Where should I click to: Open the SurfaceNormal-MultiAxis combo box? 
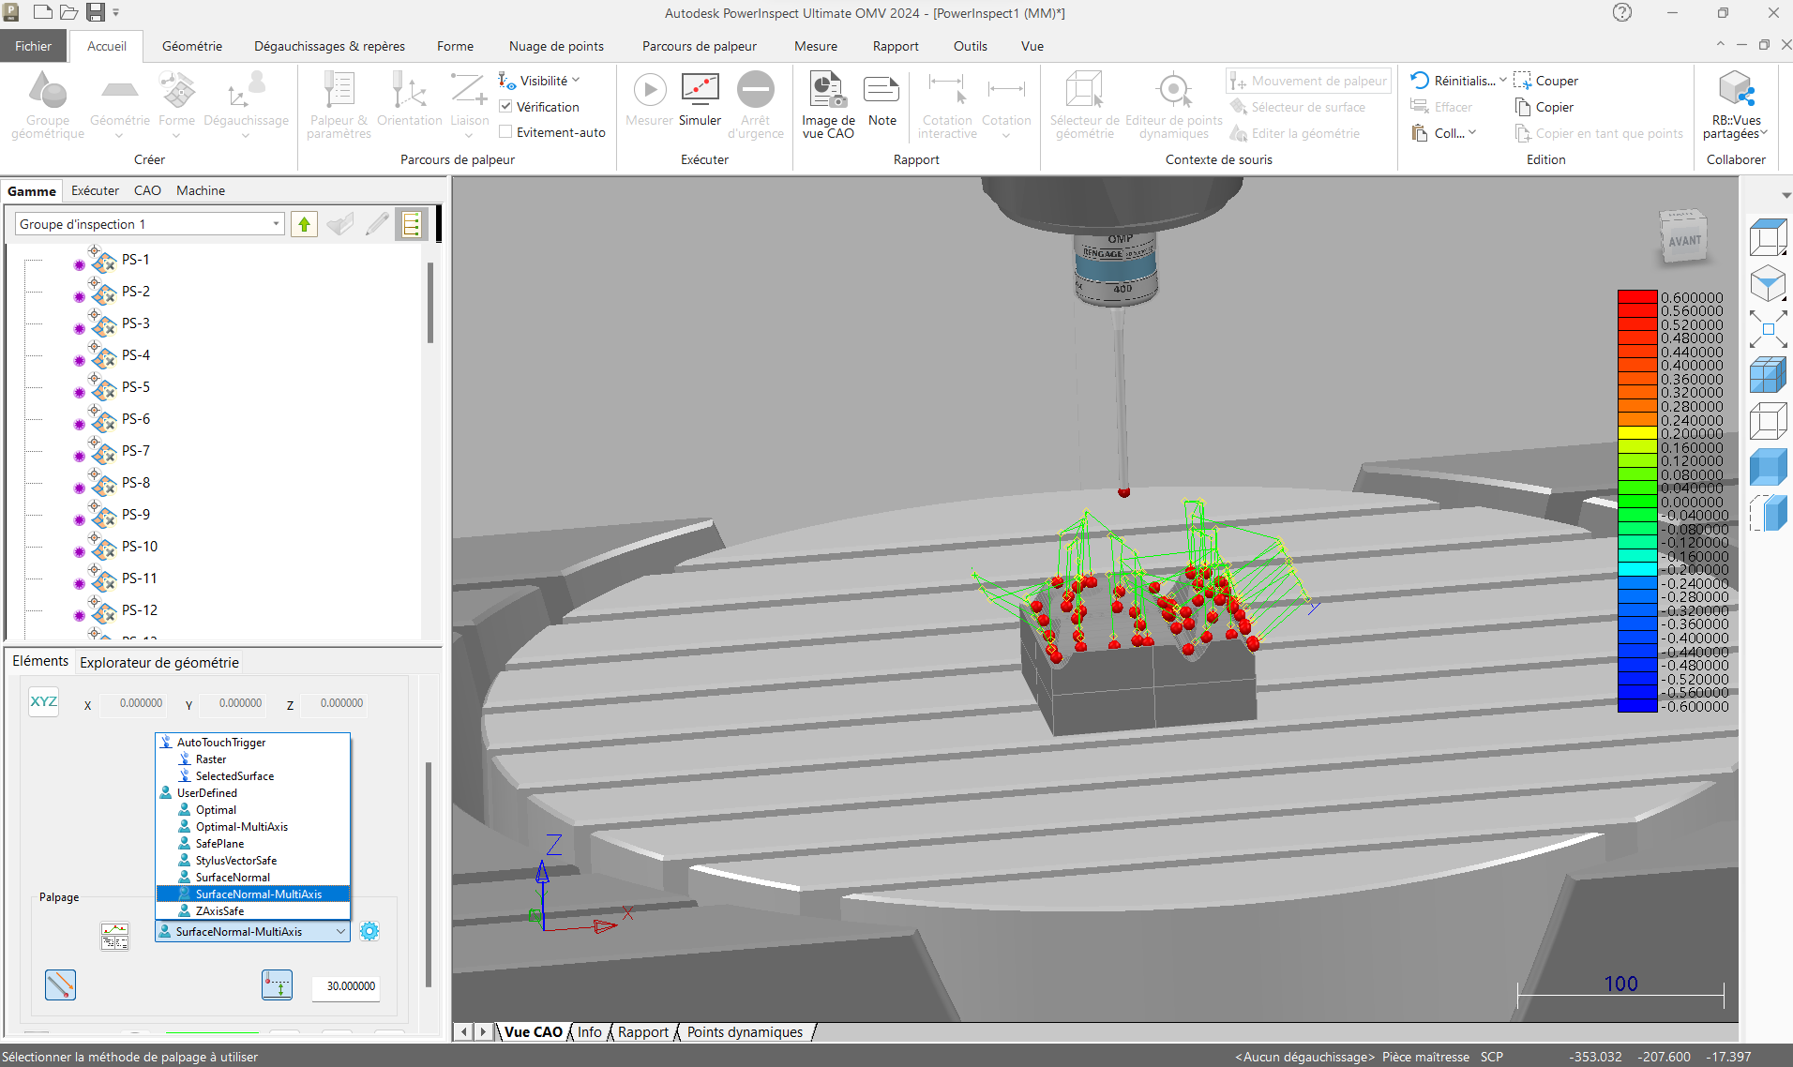click(253, 931)
